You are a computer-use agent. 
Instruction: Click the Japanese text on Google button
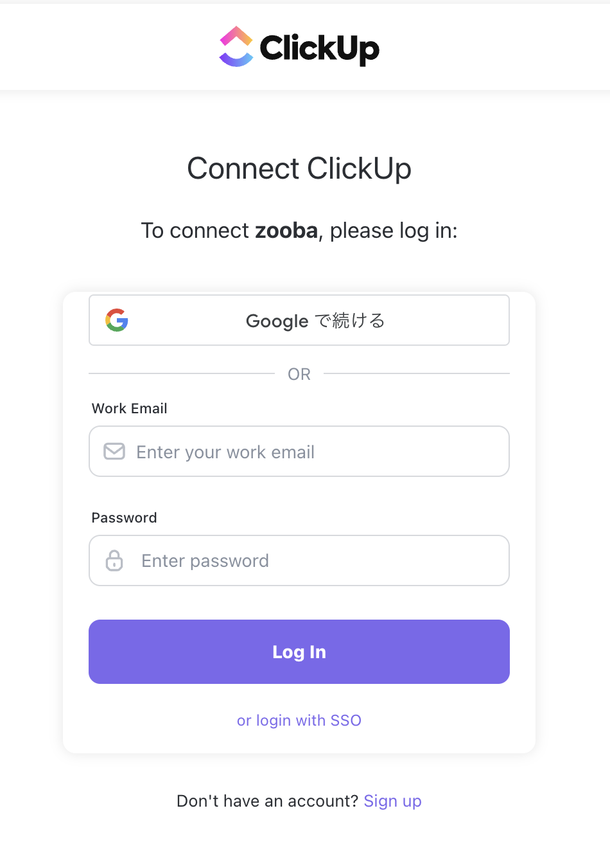coord(350,320)
